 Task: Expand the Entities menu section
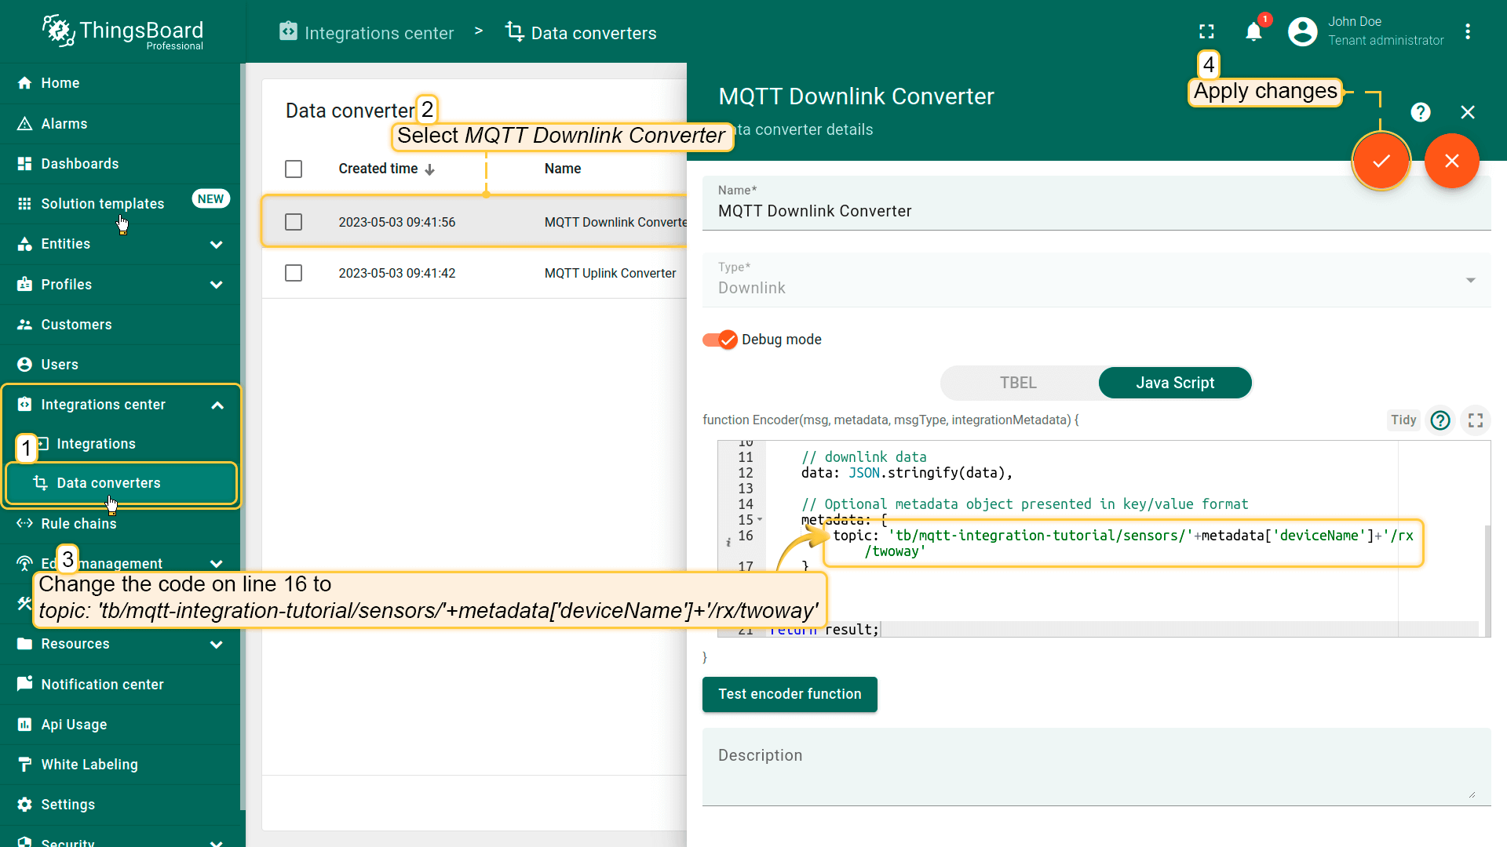click(217, 244)
